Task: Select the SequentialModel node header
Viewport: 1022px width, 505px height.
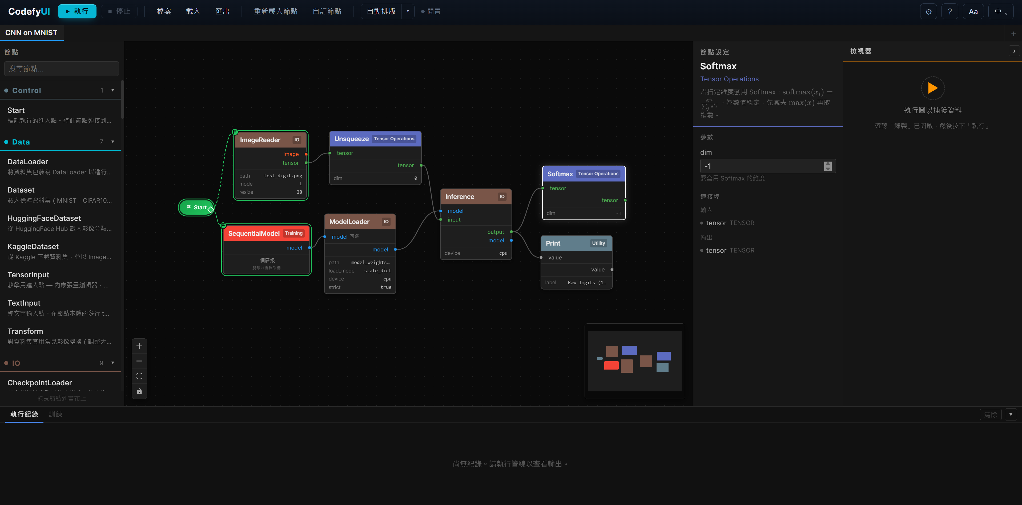Action: pyautogui.click(x=267, y=233)
